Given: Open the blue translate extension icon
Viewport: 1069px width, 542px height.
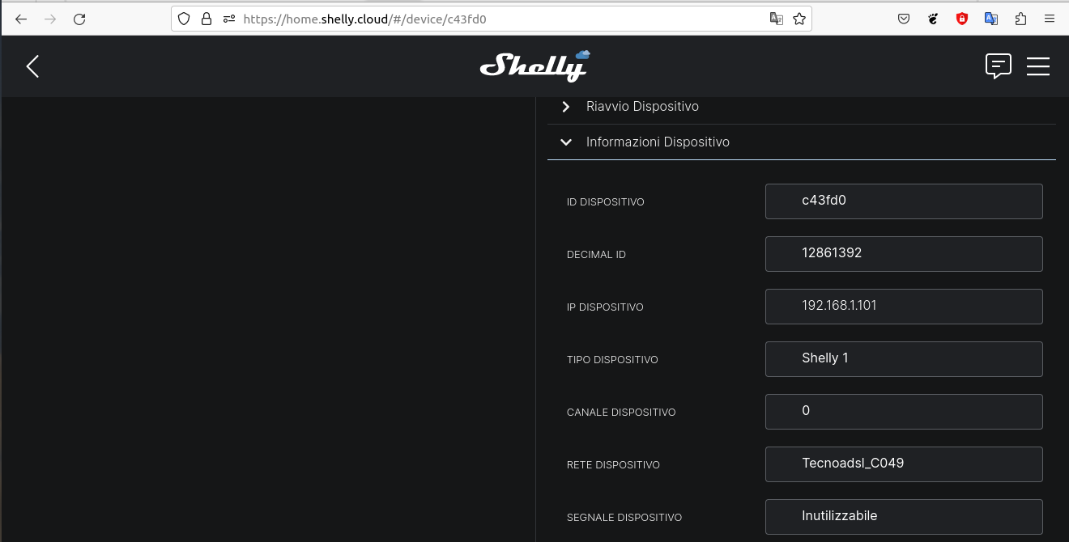Looking at the screenshot, I should point(991,19).
